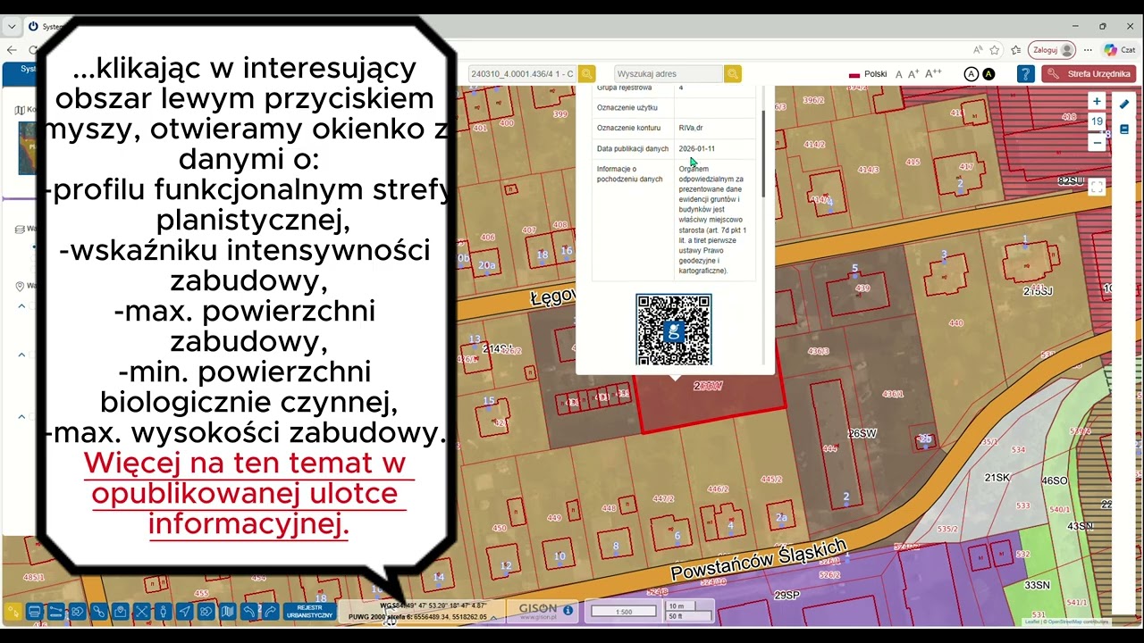Enable white high-contrast A mode
The image size is (1144, 643).
(972, 74)
